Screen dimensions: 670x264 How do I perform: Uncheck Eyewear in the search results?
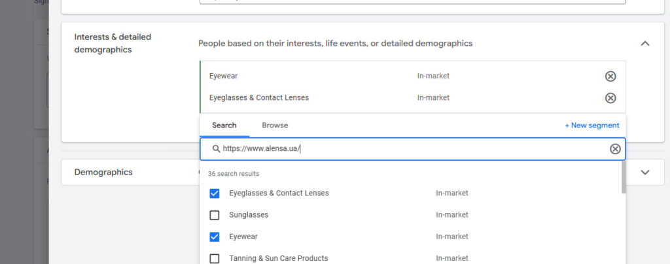coord(215,237)
